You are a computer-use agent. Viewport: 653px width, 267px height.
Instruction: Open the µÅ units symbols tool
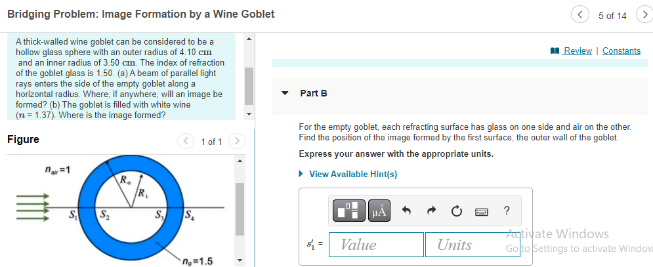click(x=379, y=211)
